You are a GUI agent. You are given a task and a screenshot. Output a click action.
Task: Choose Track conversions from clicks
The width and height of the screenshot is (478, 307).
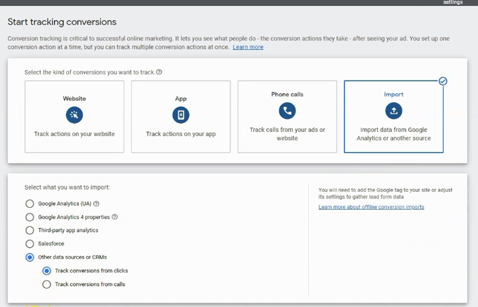tap(47, 271)
